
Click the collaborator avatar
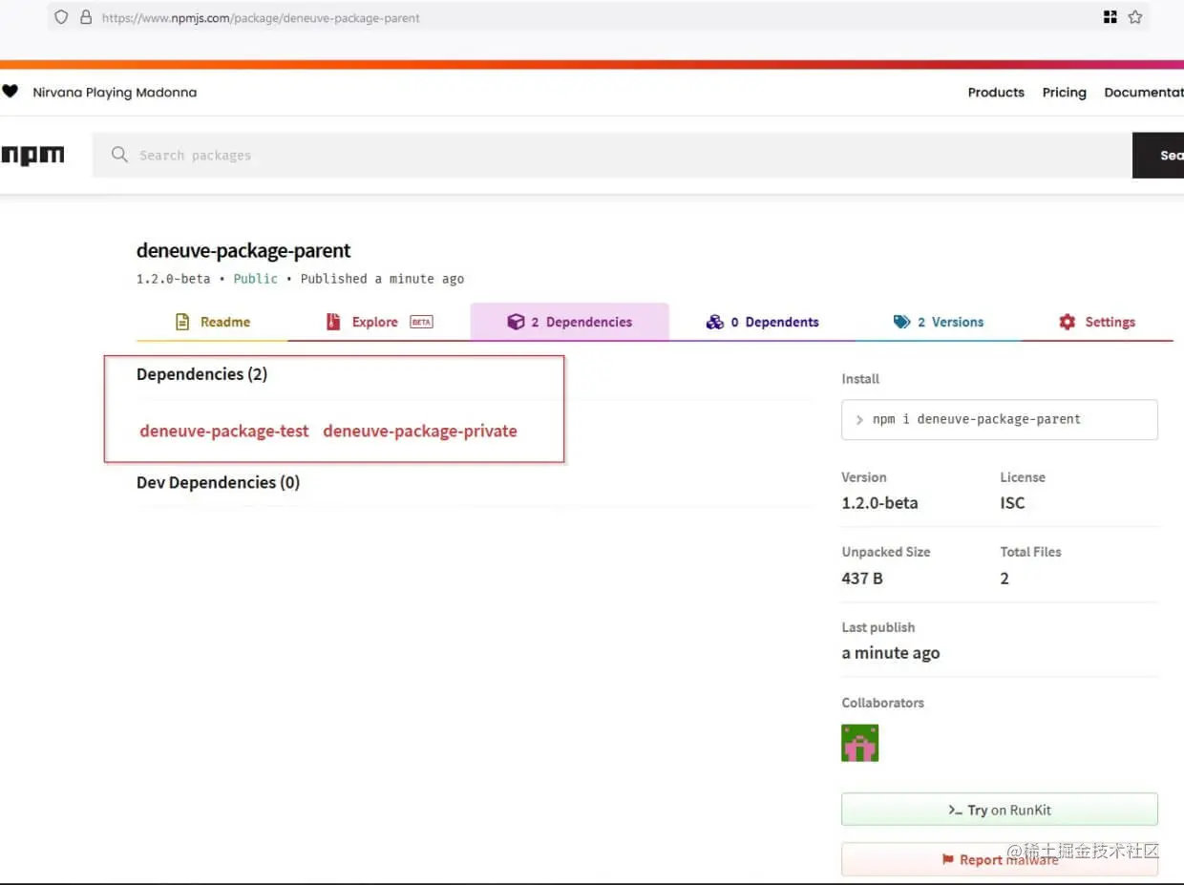[x=859, y=742]
